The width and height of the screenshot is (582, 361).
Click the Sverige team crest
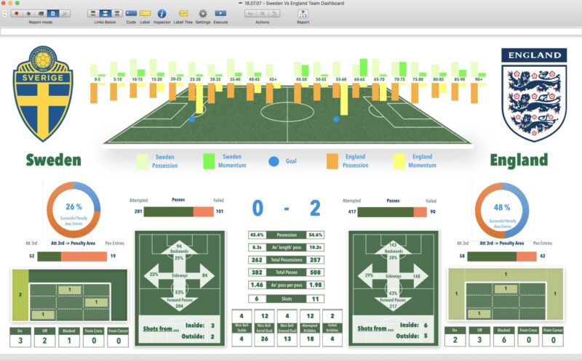pos(43,93)
